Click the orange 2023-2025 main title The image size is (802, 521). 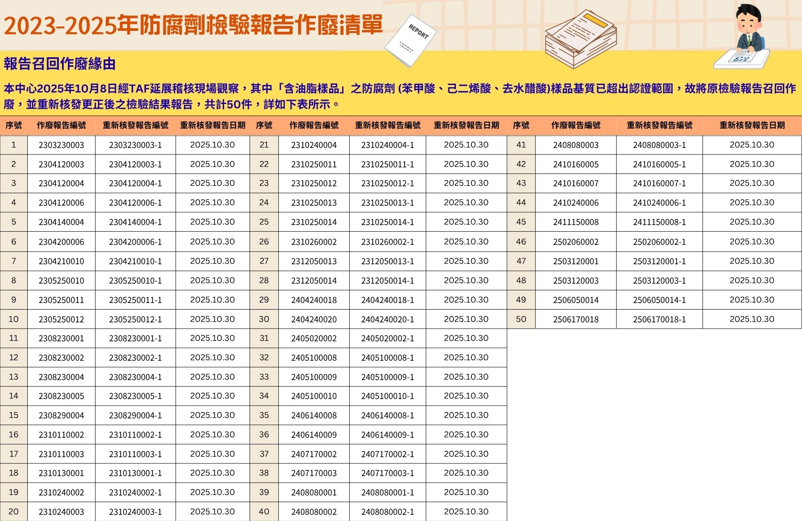coord(193,26)
